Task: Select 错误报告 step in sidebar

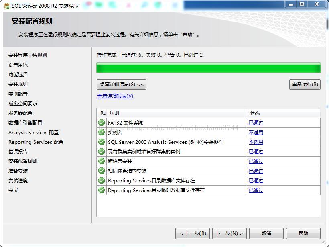Action: [18, 152]
